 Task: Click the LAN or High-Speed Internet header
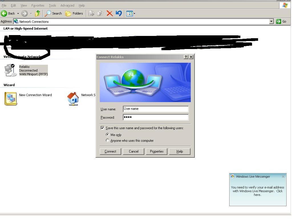tap(25, 29)
